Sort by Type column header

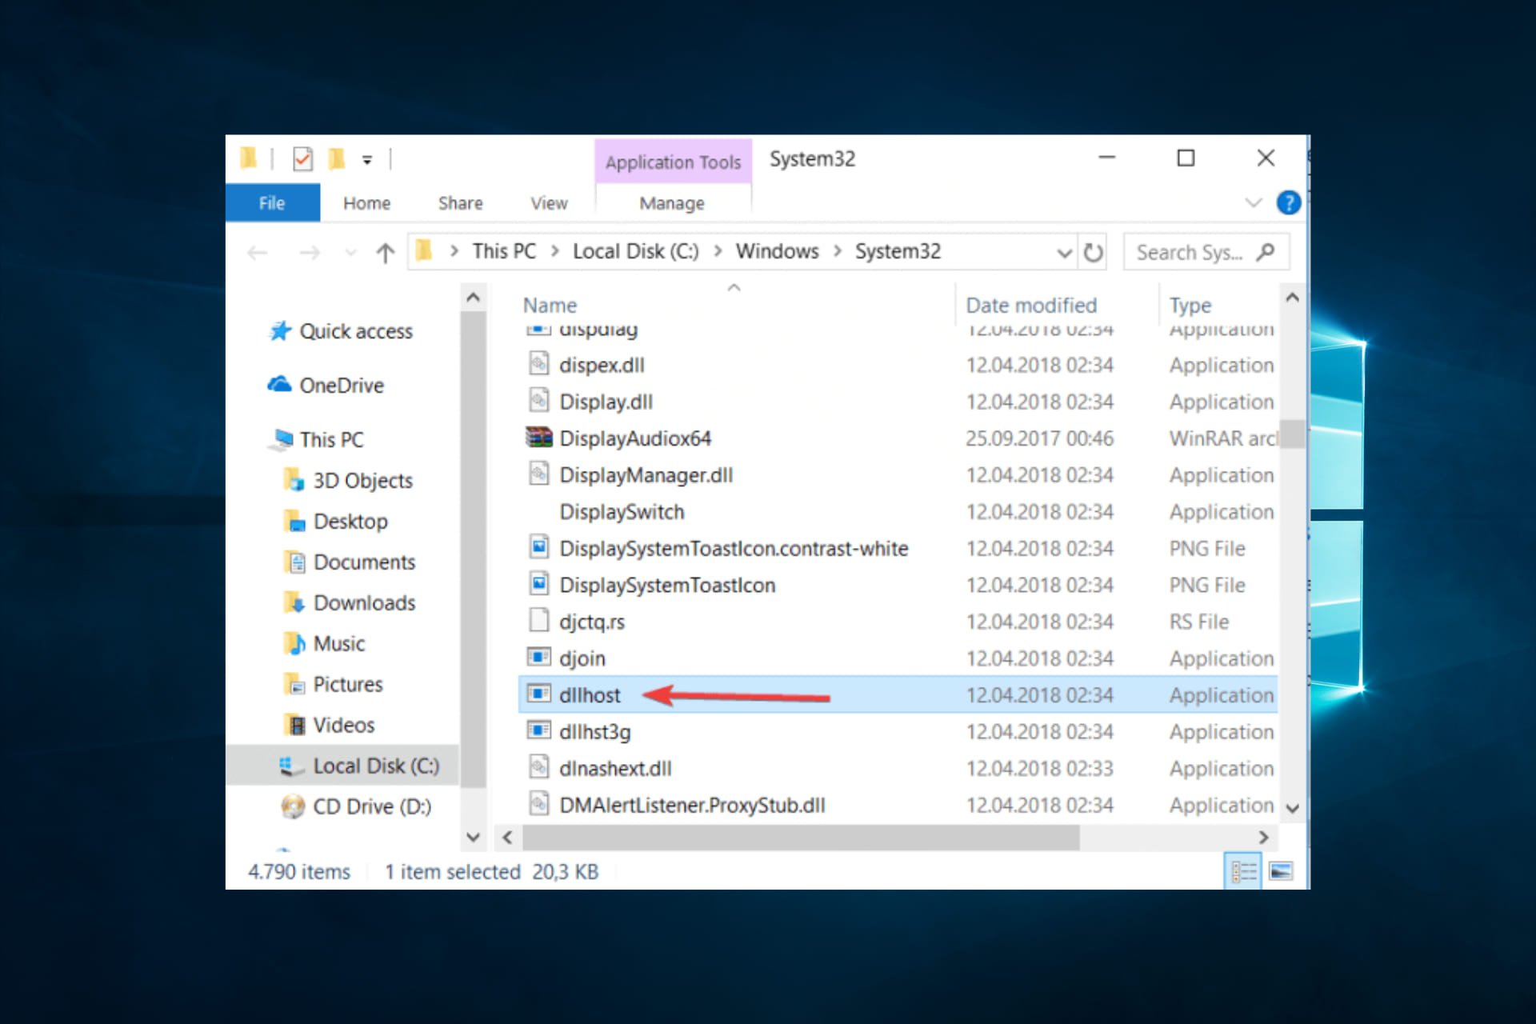pos(1190,305)
